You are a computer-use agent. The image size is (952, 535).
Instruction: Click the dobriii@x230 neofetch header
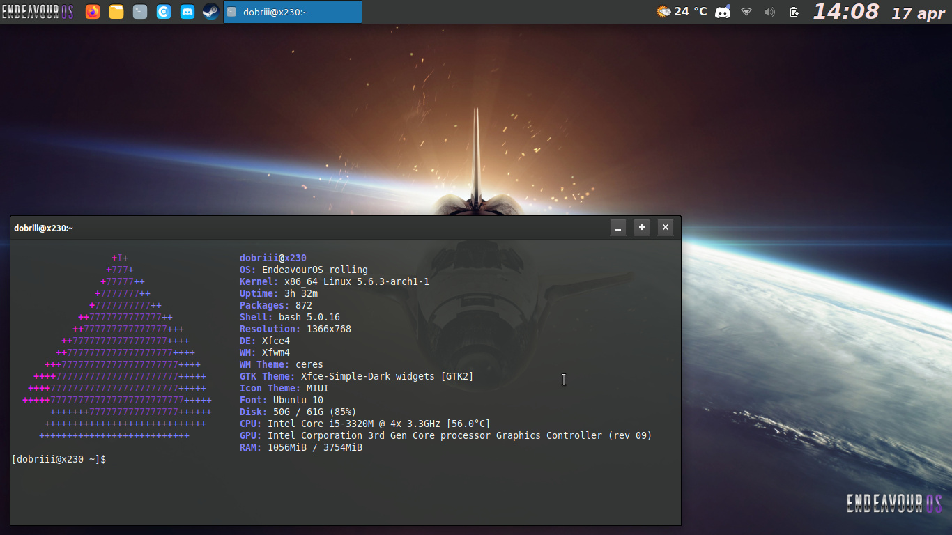coord(273,258)
